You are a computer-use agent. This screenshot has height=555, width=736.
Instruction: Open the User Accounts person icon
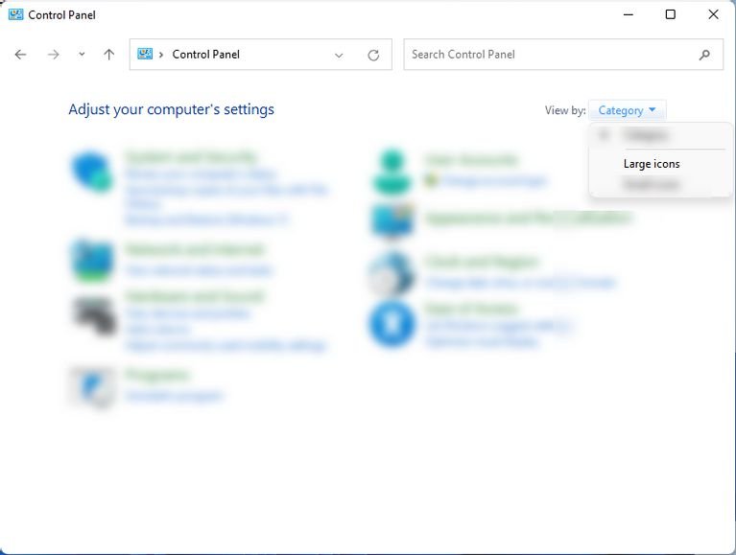392,171
